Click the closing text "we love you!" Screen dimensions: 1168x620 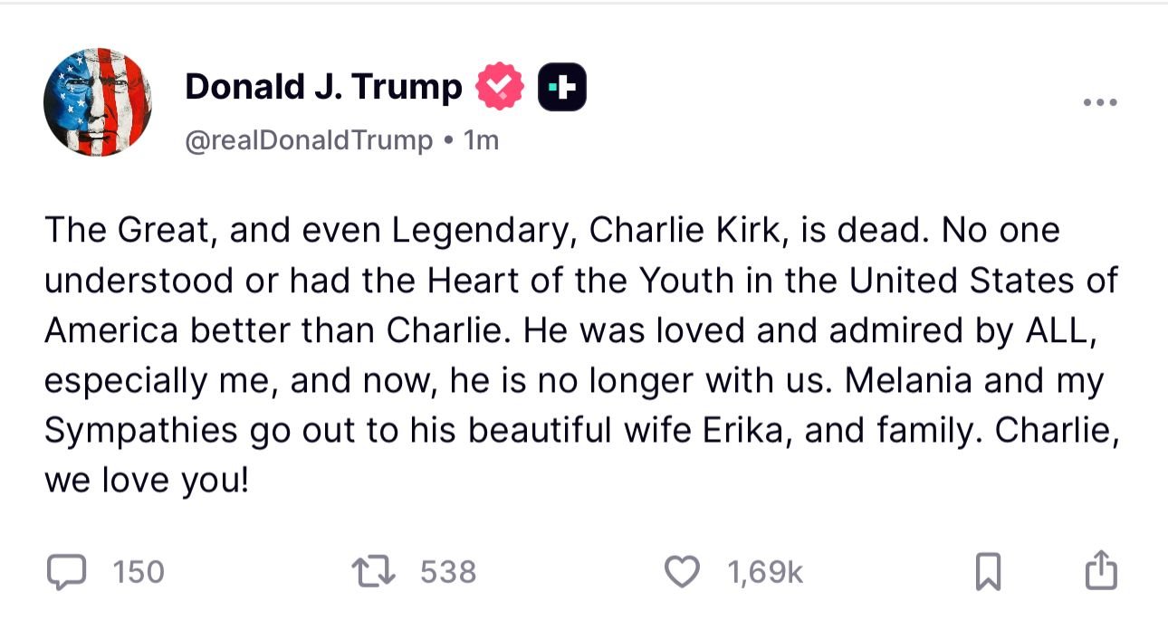pos(146,480)
